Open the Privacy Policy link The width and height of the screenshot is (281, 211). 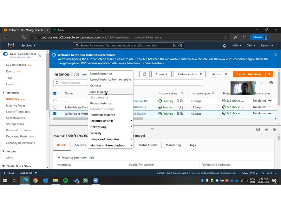pos(249,173)
